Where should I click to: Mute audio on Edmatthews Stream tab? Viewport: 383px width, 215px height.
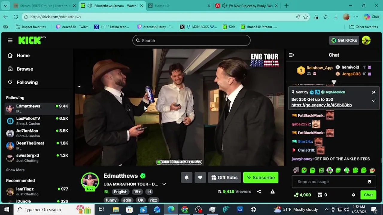tap(90, 6)
